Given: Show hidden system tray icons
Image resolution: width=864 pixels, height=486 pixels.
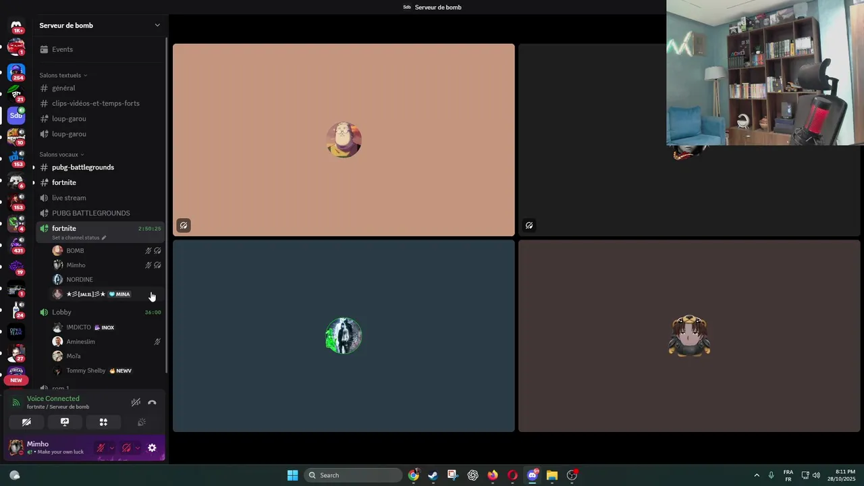Looking at the screenshot, I should pyautogui.click(x=757, y=475).
